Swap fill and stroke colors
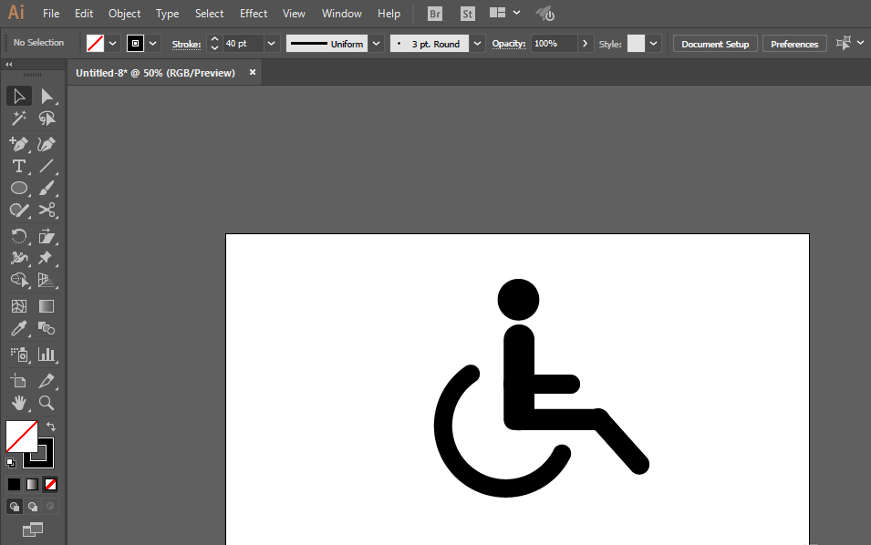This screenshot has width=871, height=545. [x=51, y=427]
